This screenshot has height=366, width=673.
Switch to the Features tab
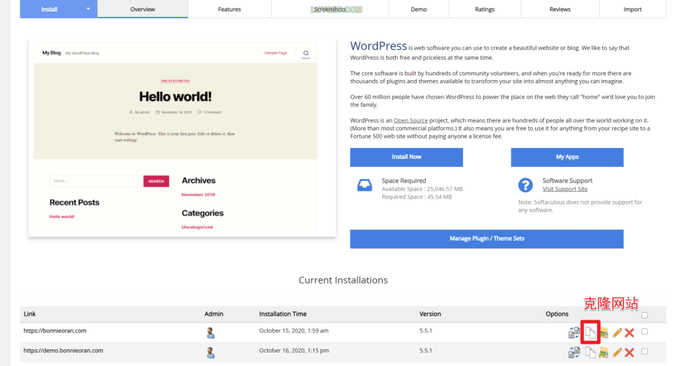tap(229, 9)
